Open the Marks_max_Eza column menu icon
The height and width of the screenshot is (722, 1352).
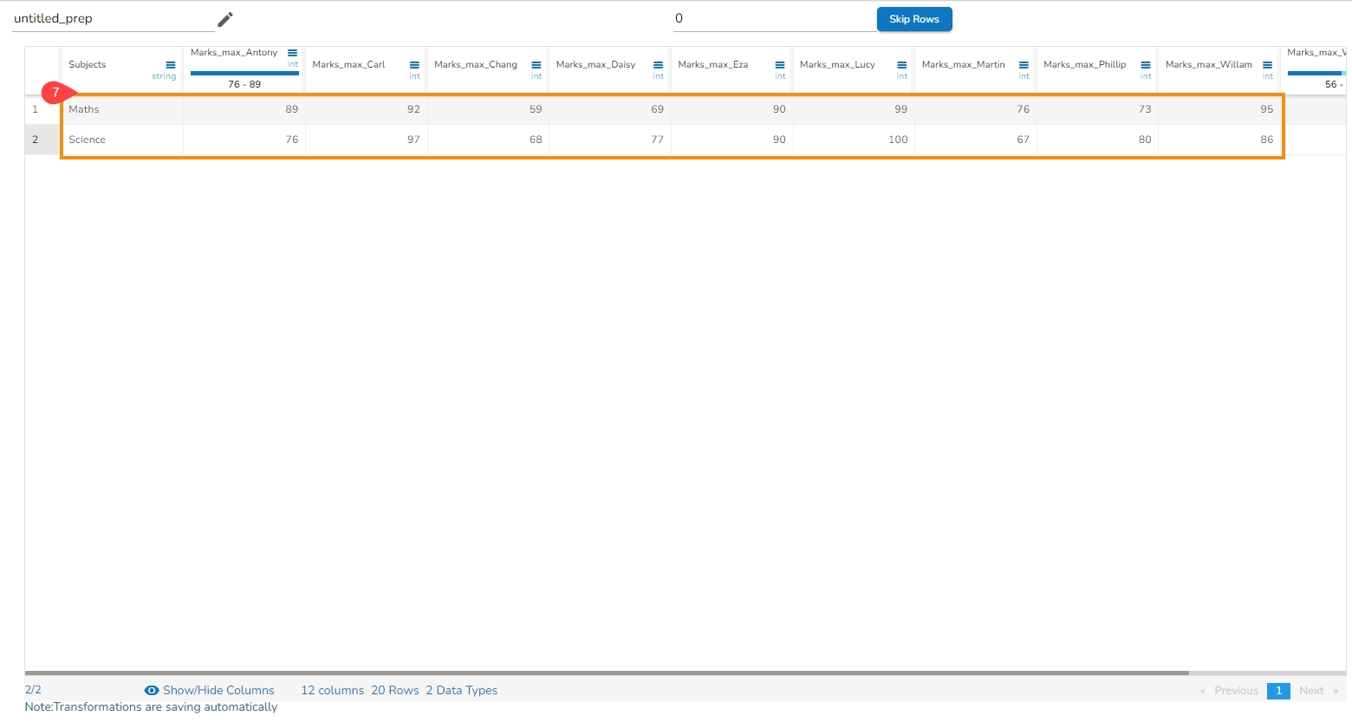pyautogui.click(x=780, y=65)
